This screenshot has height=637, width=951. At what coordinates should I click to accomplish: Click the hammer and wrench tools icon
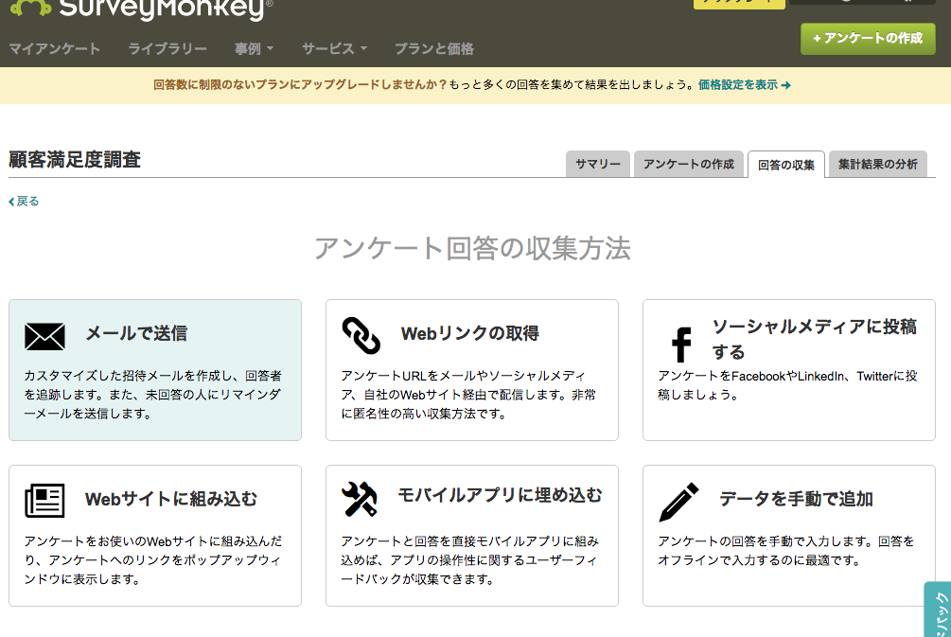359,500
